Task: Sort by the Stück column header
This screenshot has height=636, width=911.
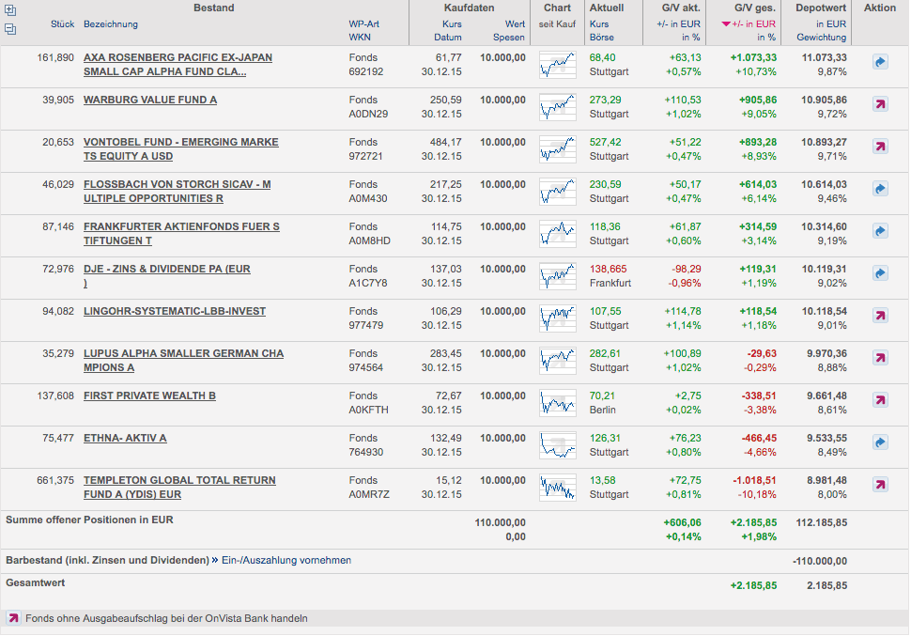Action: pos(63,24)
